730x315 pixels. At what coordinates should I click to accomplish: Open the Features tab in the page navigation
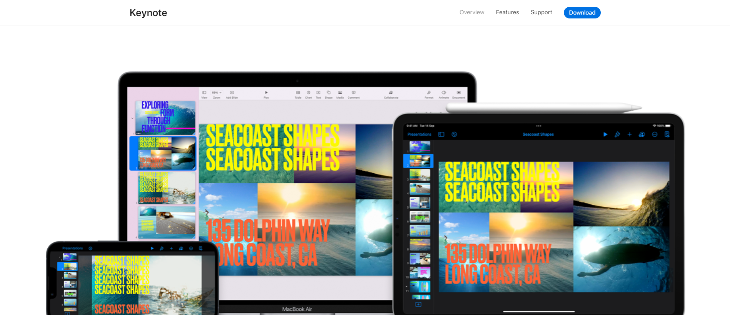[x=507, y=12]
